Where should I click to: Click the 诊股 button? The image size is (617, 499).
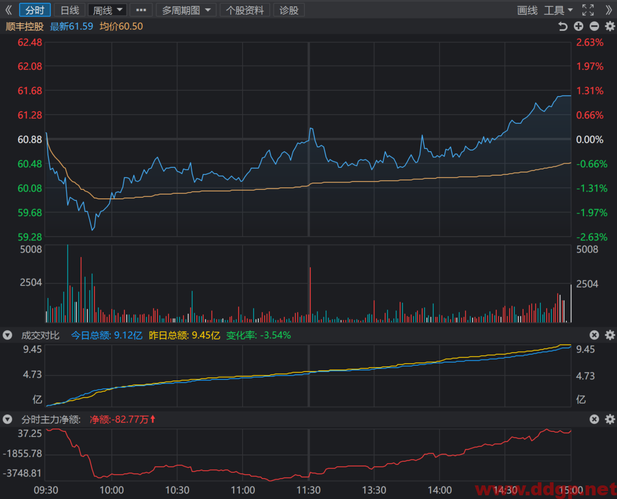(289, 10)
